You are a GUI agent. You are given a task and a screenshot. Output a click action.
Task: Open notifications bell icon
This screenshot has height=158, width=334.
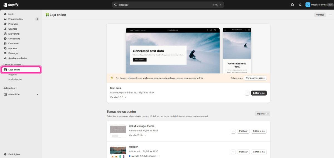pyautogui.click(x=300, y=5)
